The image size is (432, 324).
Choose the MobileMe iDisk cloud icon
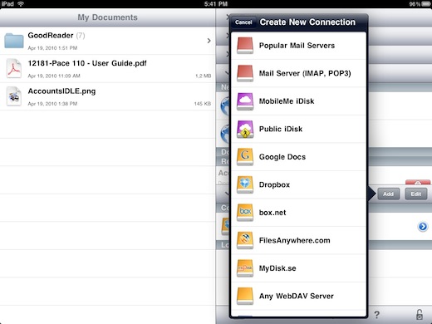tap(245, 101)
